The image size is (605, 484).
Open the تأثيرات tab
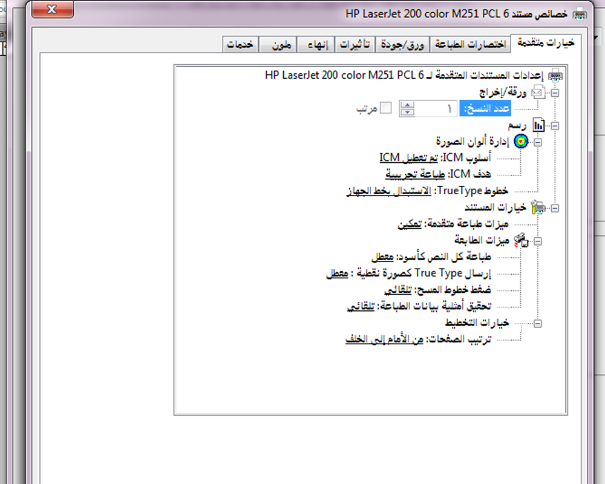(355, 45)
